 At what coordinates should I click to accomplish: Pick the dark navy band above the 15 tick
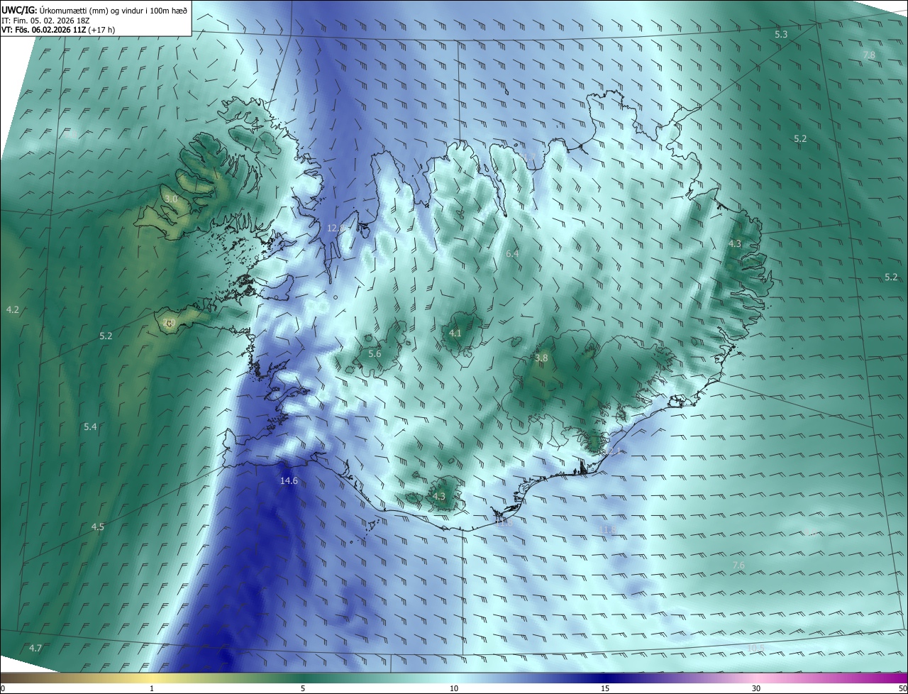coord(605,678)
